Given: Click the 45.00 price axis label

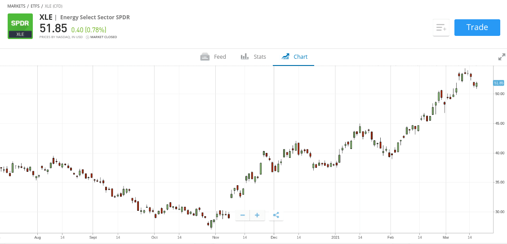Looking at the screenshot, I should tap(499, 123).
